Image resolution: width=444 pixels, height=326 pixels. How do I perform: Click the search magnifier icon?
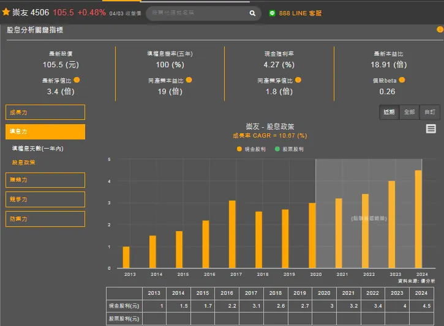tap(252, 13)
